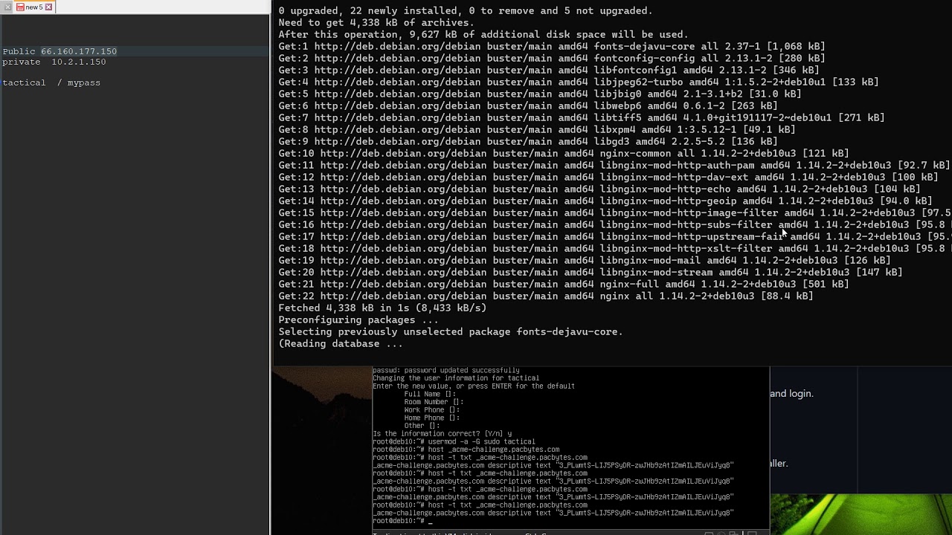Click the 'After this operation, 9,627 kB' line
The width and height of the screenshot is (952, 535).
[483, 34]
